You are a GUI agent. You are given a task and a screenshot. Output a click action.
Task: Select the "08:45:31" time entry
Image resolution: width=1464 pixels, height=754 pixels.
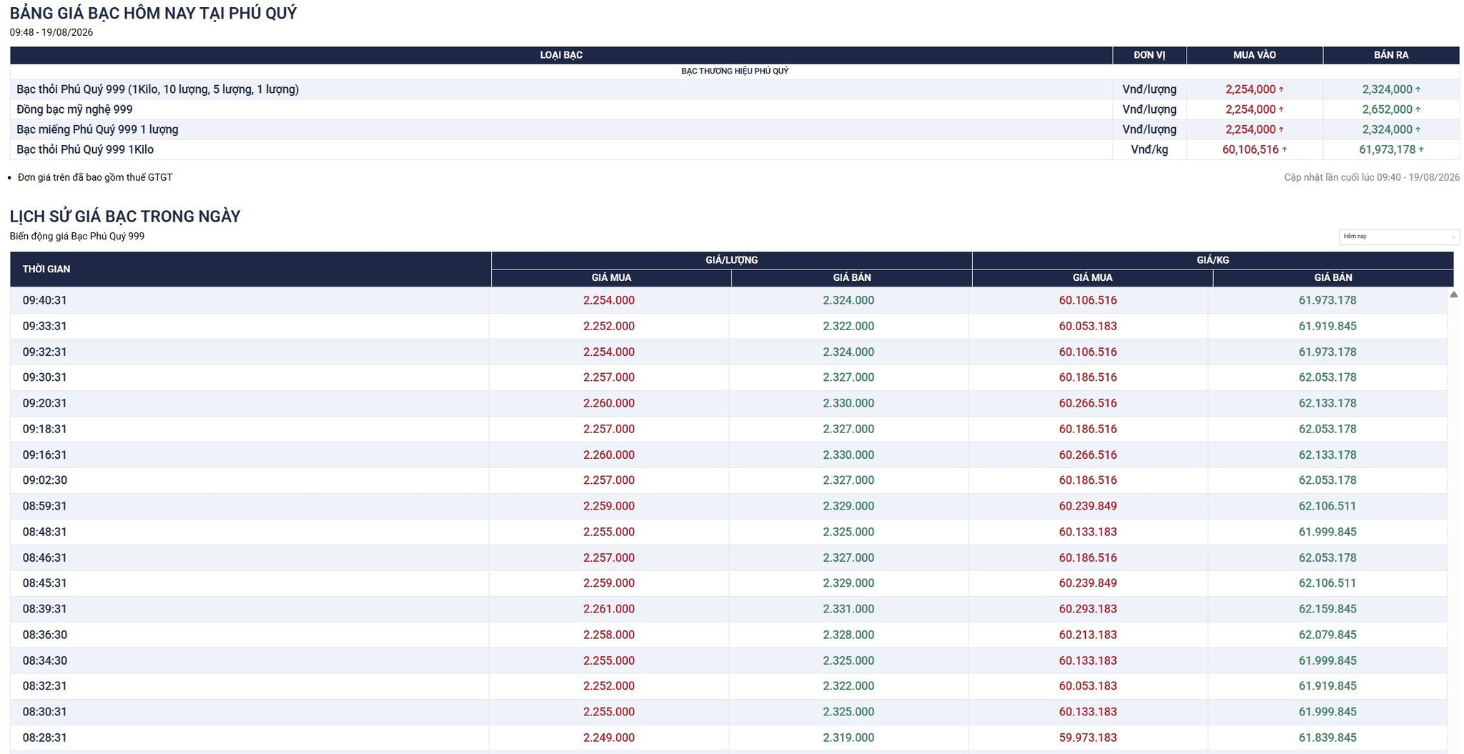point(44,583)
